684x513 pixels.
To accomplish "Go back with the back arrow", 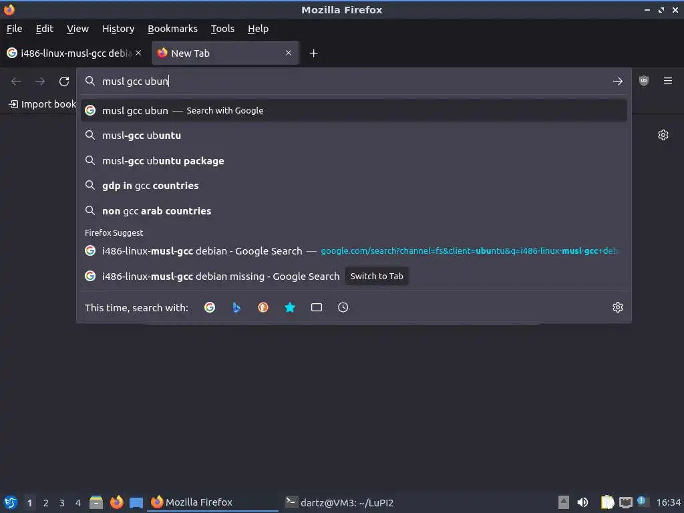I will (x=16, y=81).
